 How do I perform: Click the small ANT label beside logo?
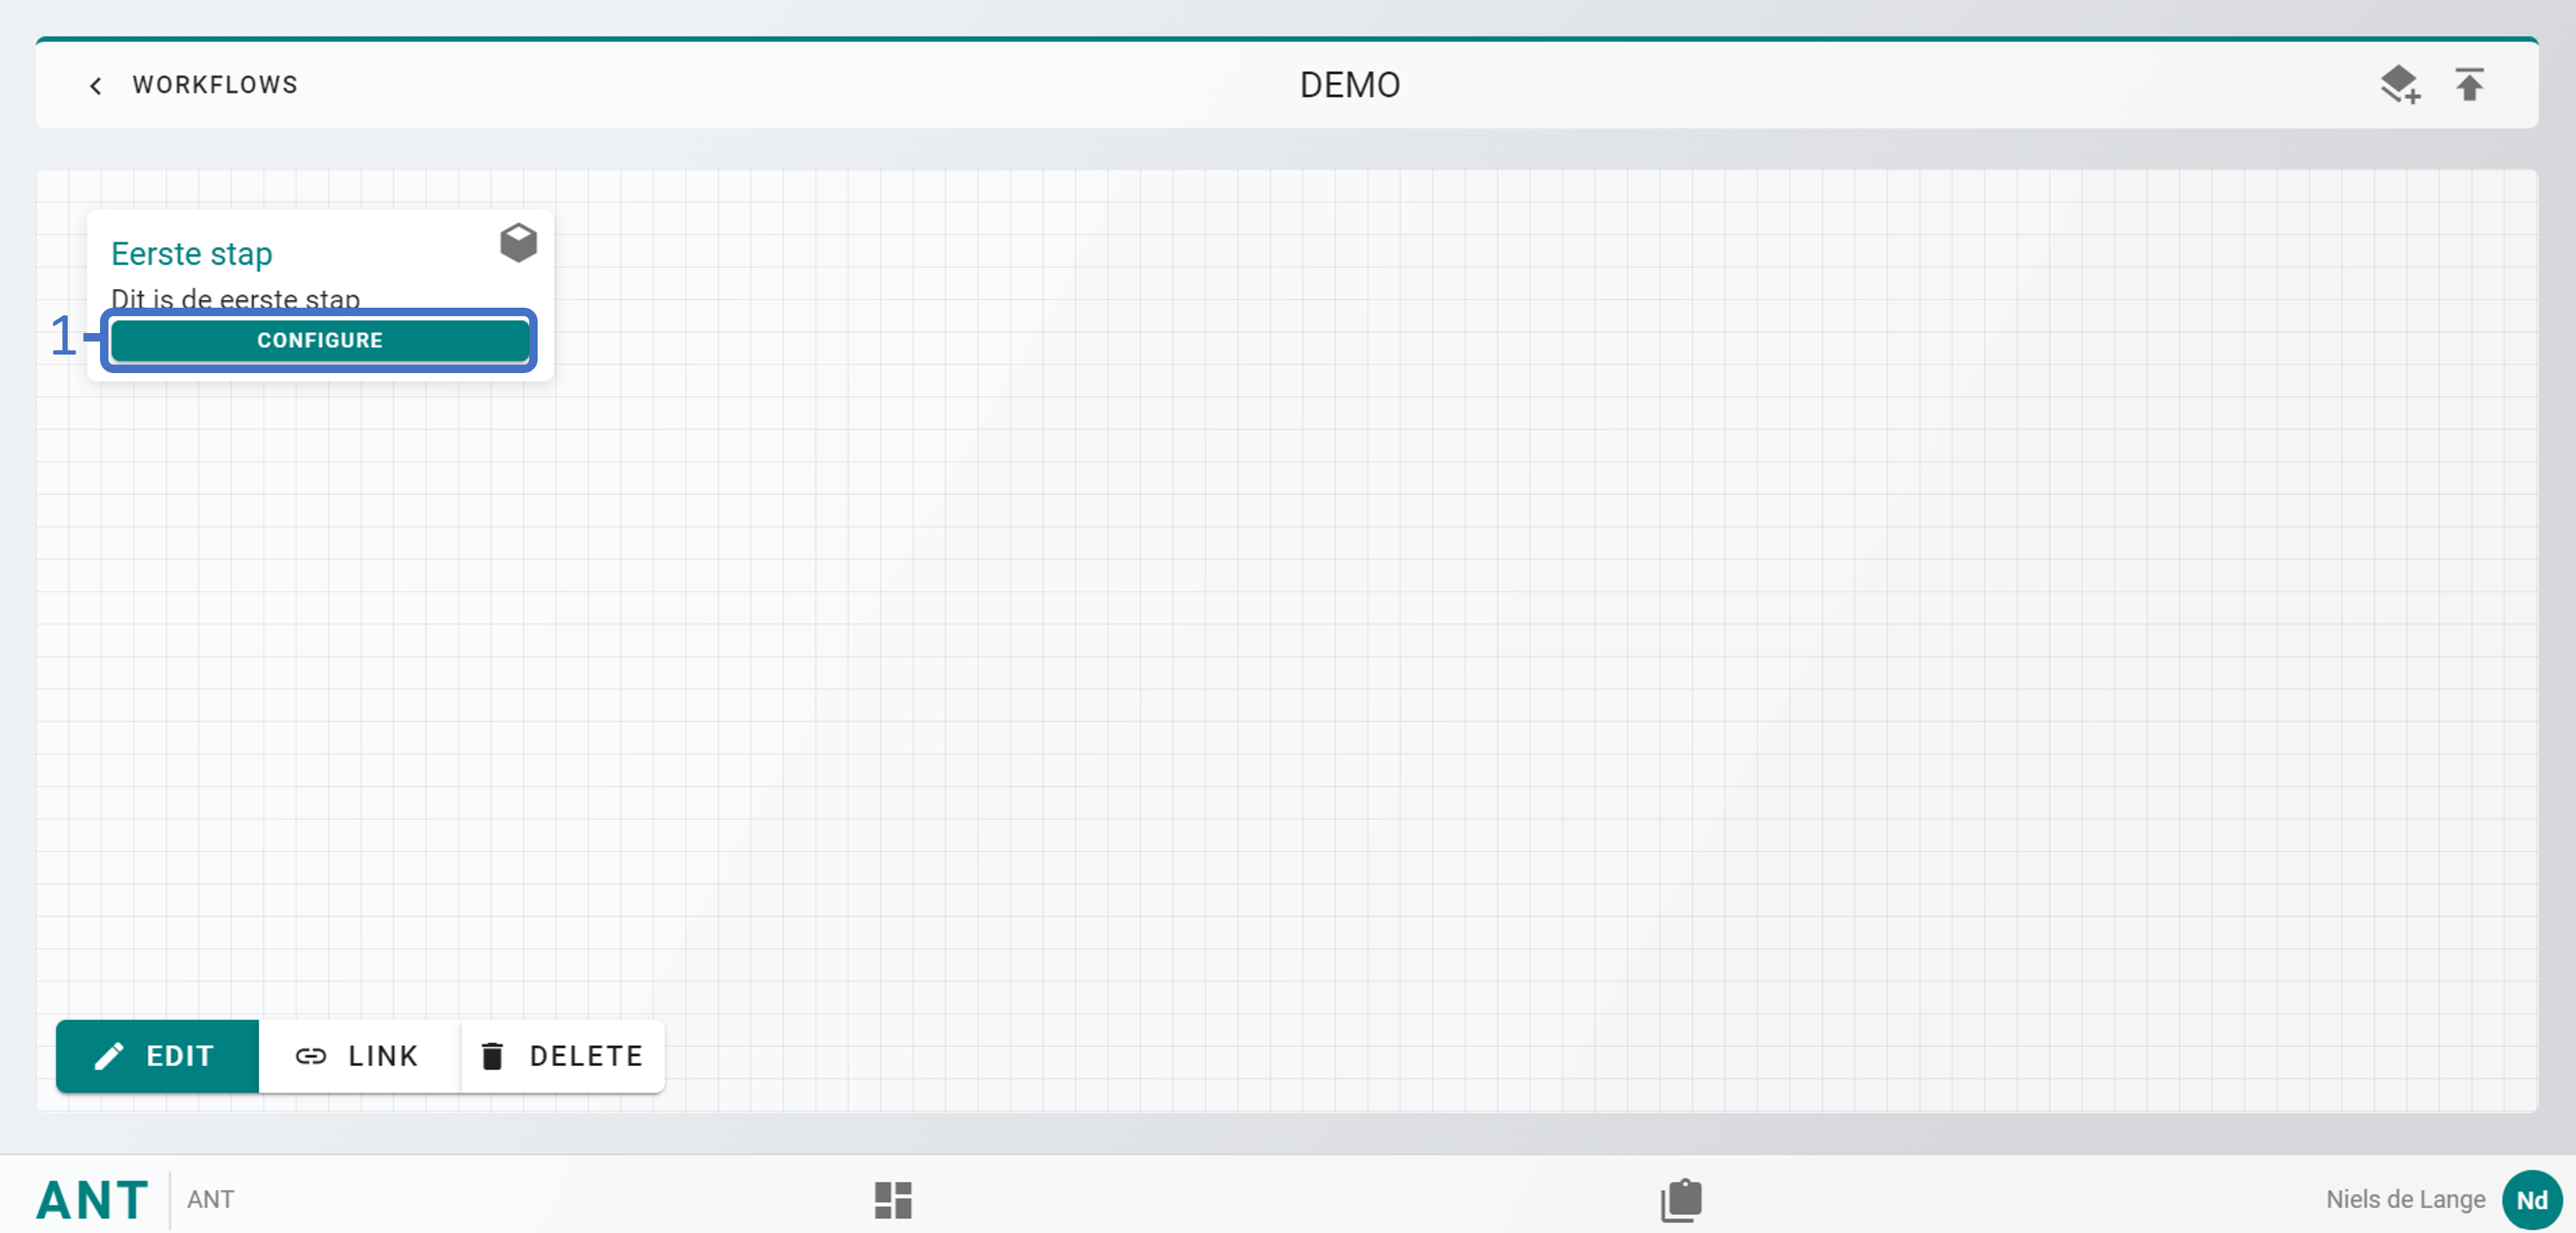tap(210, 1199)
